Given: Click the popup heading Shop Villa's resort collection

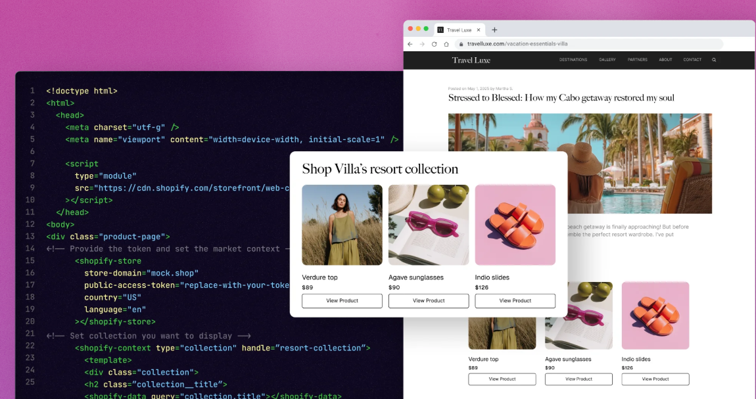Looking at the screenshot, I should (380, 169).
